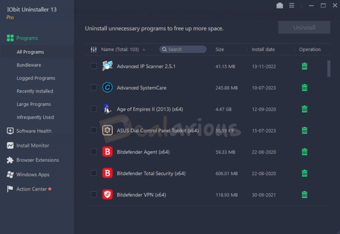Show Recently Installed programs
This screenshot has height=234, width=340.
[35, 91]
